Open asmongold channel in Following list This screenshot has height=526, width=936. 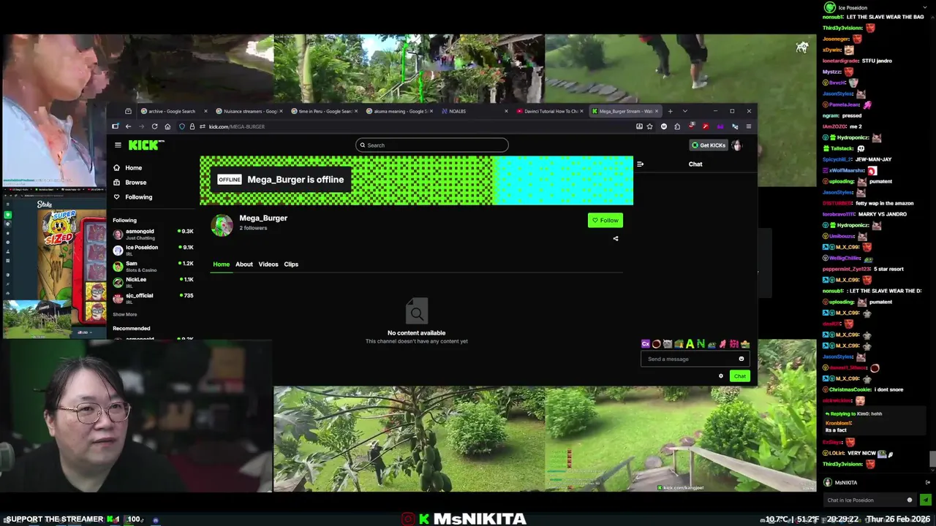point(152,234)
